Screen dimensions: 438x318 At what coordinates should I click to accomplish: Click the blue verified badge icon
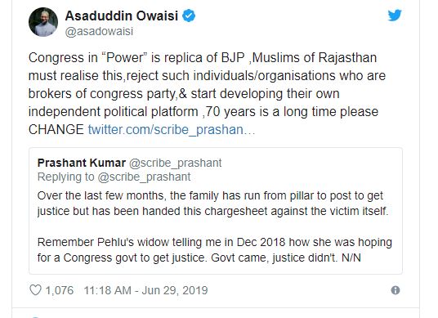[x=189, y=16]
